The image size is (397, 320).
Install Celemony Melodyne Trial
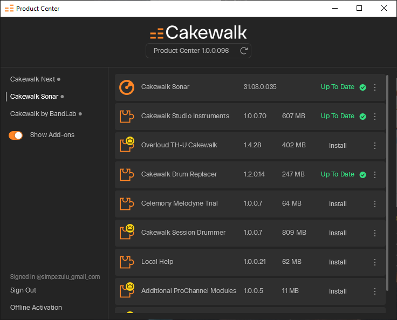click(x=338, y=204)
